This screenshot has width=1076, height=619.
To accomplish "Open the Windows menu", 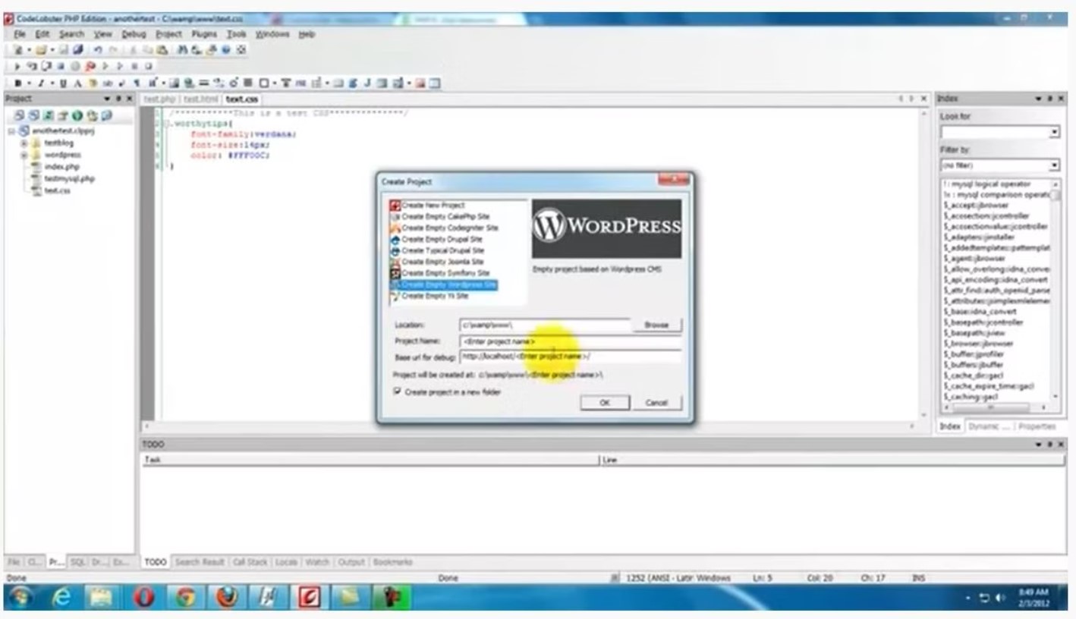I will coord(272,34).
